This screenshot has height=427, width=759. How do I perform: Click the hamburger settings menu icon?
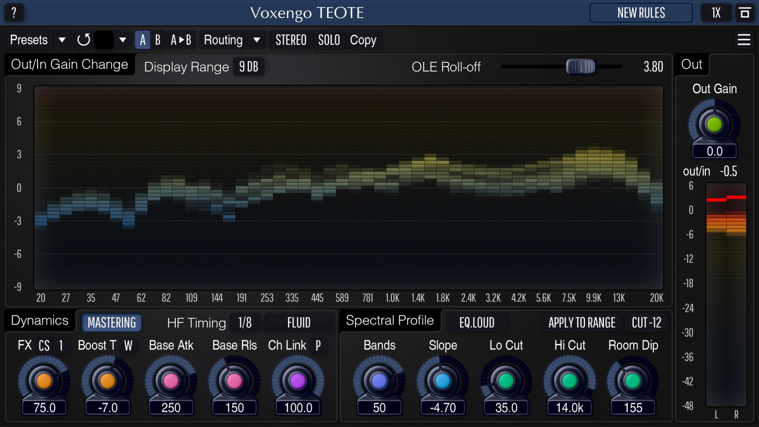pyautogui.click(x=744, y=40)
